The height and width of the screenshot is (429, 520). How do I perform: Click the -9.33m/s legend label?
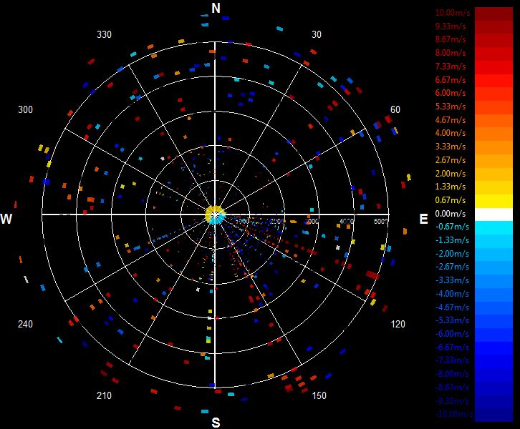point(453,401)
